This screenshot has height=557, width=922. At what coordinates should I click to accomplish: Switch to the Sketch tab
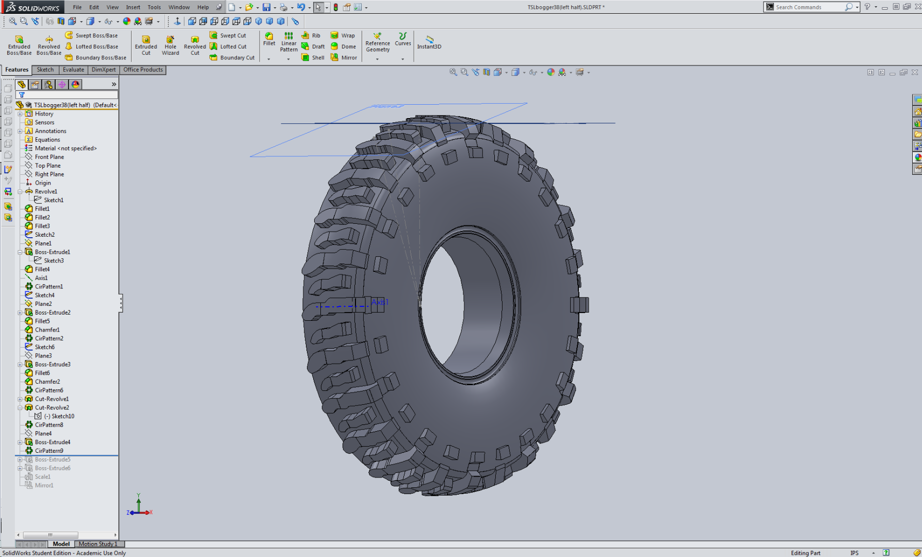coord(45,70)
